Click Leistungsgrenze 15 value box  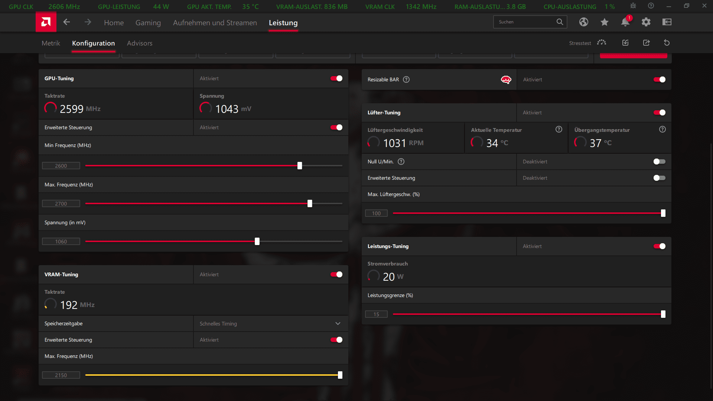[376, 314]
